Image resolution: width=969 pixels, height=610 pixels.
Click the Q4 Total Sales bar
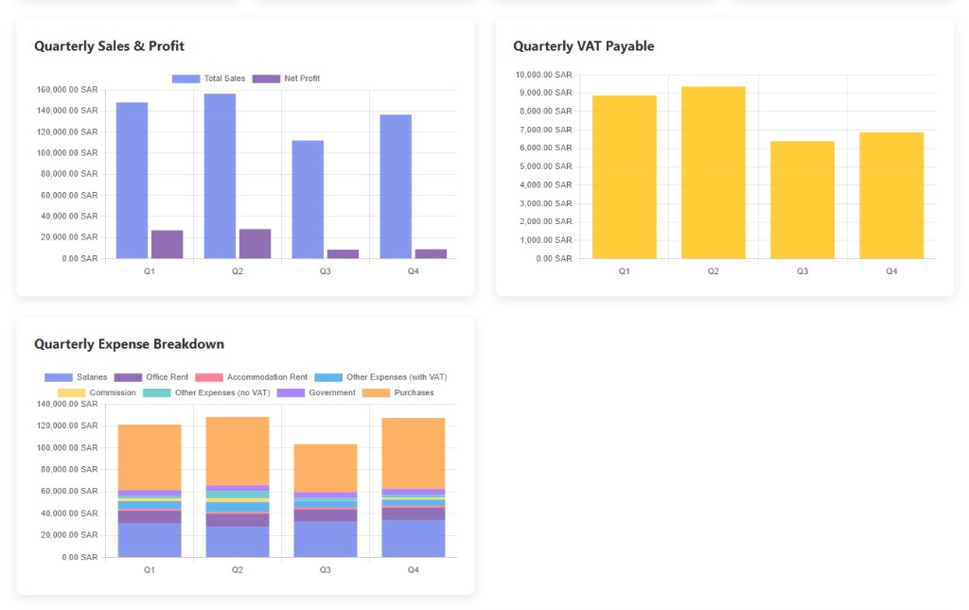point(396,186)
